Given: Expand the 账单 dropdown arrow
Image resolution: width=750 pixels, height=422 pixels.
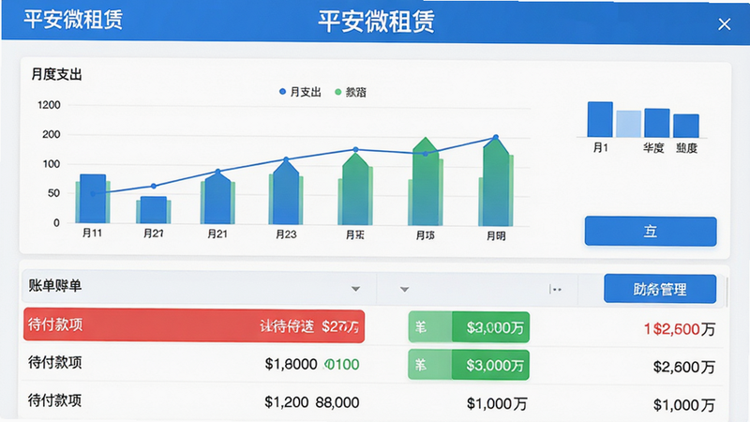Looking at the screenshot, I should [x=355, y=289].
